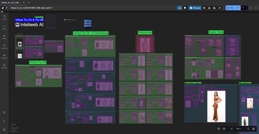
Task: Open the workflow name dropdown chevron
Action: pos(52,8)
